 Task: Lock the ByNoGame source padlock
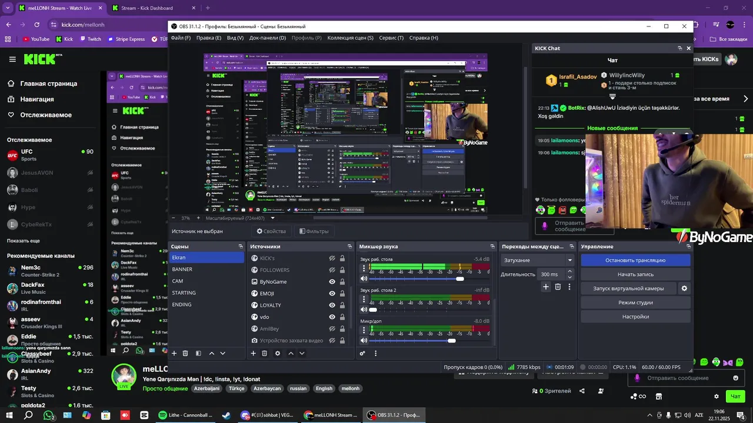[x=342, y=282]
